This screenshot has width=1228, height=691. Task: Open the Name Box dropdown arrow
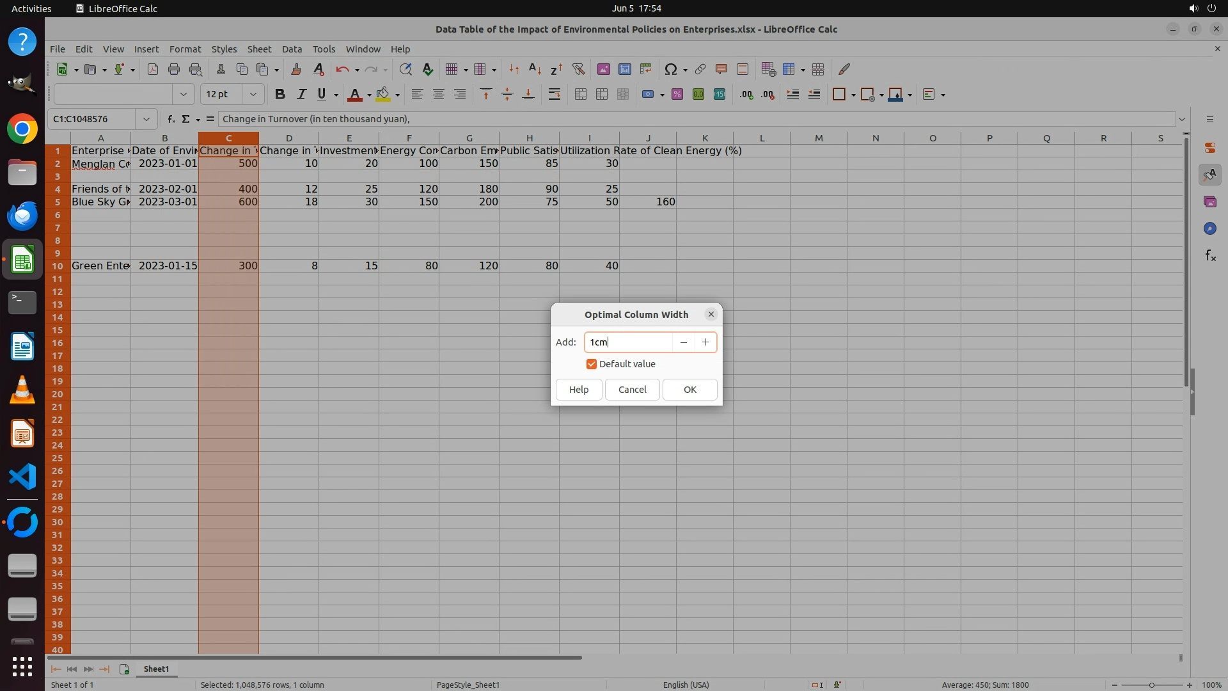coord(146,119)
